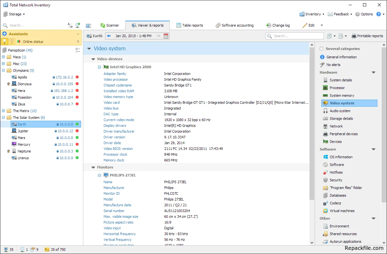Click the add computer icon beside sidebar search

(78, 25)
